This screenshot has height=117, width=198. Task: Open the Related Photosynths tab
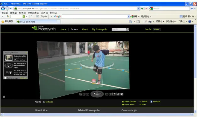click(89, 110)
